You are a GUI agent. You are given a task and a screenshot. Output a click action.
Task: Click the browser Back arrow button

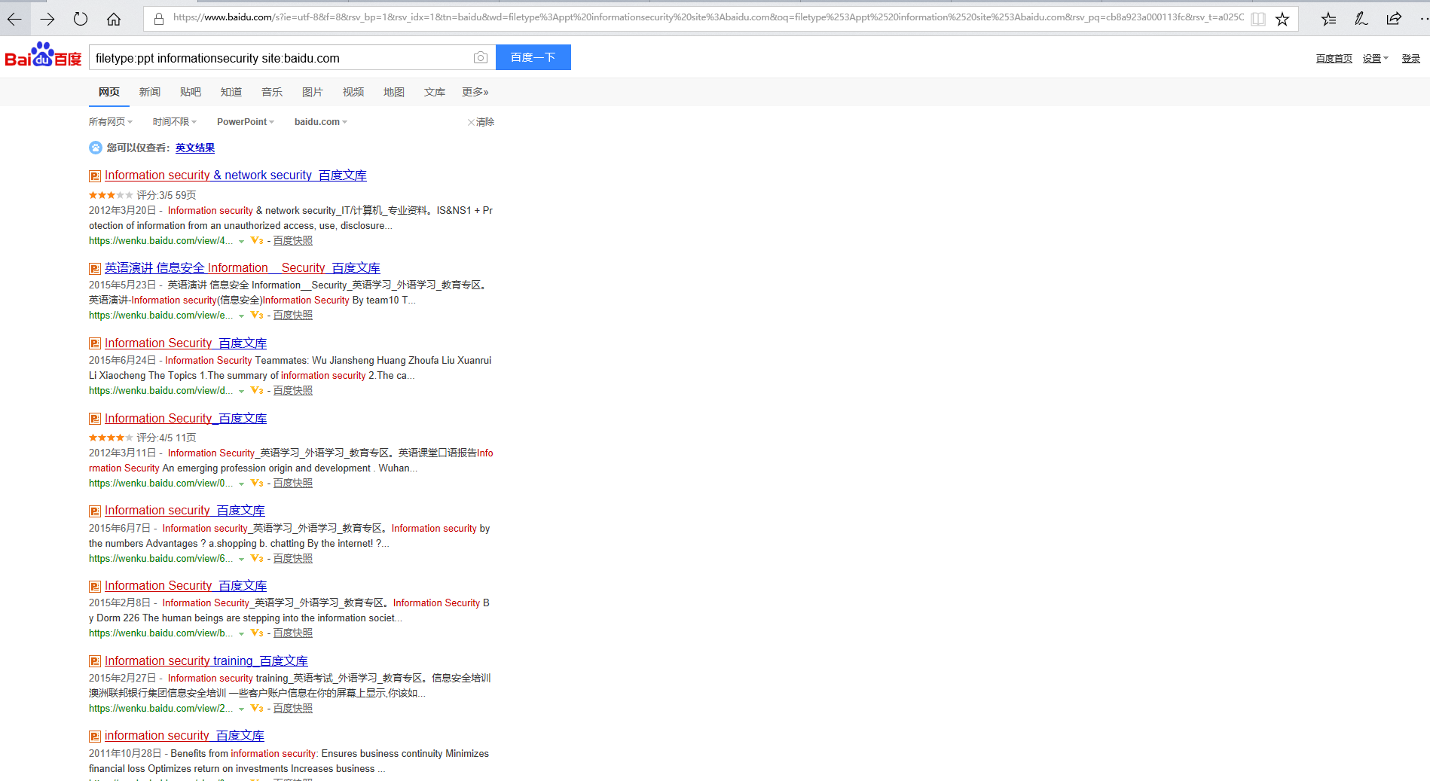[x=14, y=19]
